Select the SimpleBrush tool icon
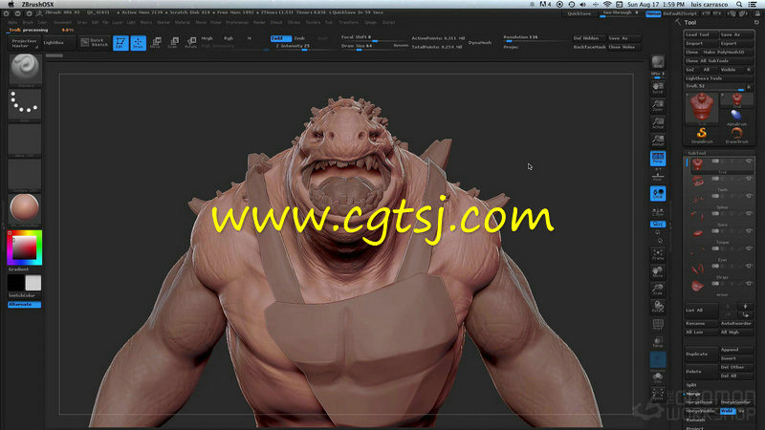This screenshot has height=430, width=765. pos(702,134)
